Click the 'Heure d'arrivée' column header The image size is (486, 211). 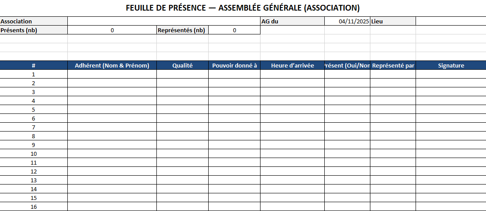point(292,65)
